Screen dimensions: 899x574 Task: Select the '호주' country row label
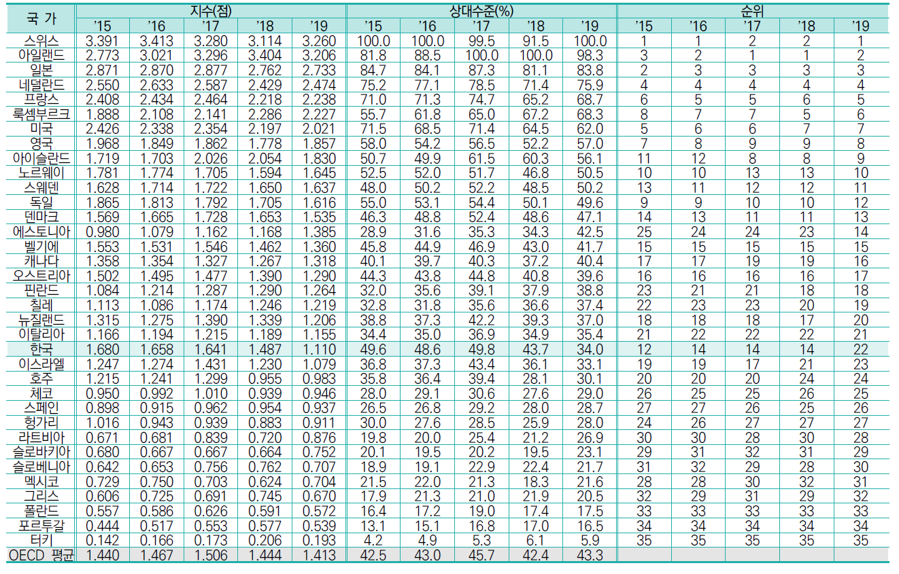(41, 379)
